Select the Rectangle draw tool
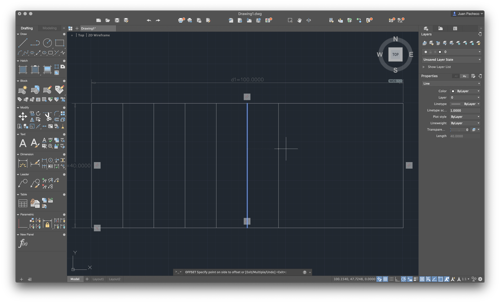 [x=60, y=43]
